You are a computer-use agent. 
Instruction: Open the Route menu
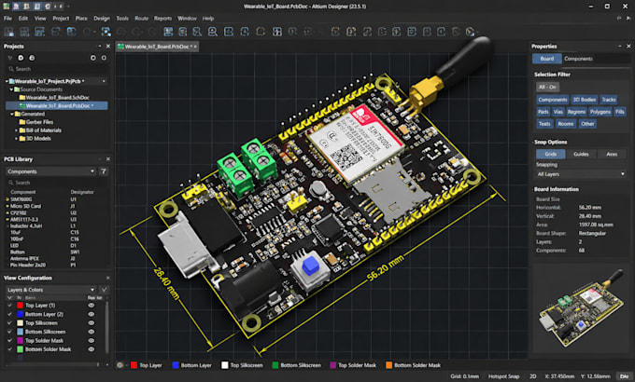(x=141, y=19)
